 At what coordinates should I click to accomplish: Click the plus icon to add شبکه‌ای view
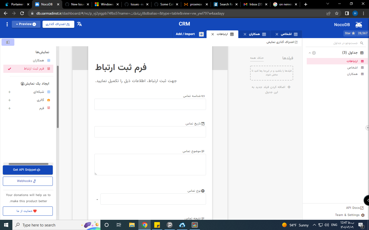click(x=9, y=92)
